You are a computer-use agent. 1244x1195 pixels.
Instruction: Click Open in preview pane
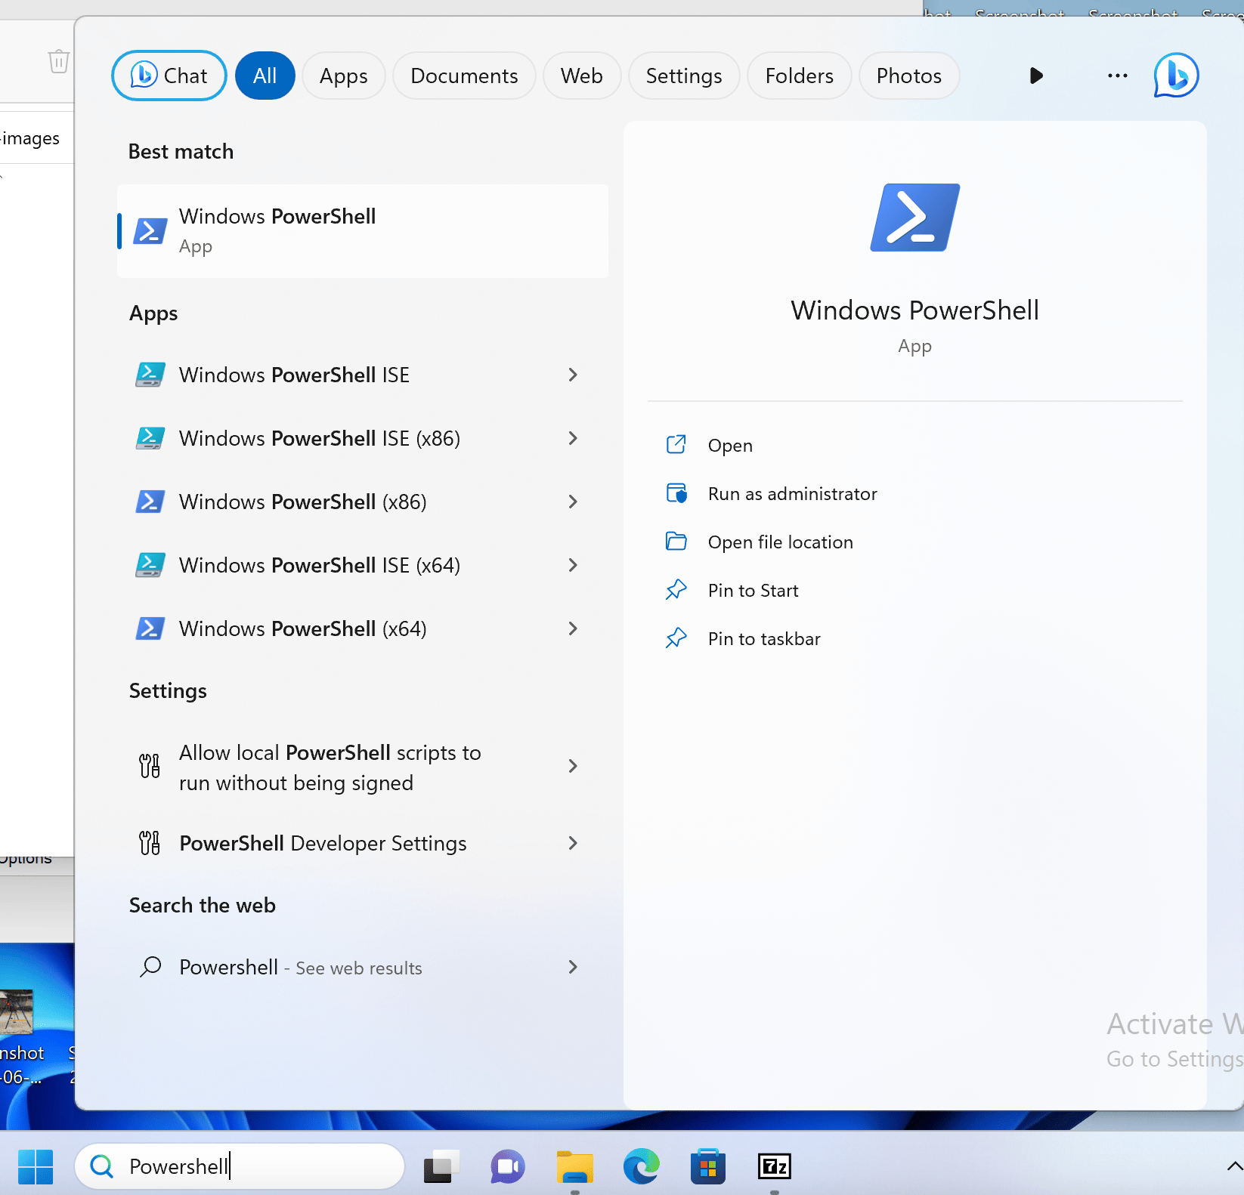pyautogui.click(x=730, y=446)
